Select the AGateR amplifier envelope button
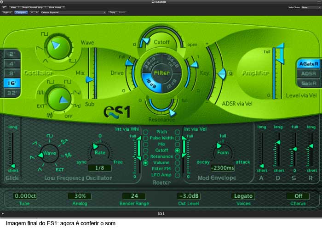The height and width of the screenshot is (228, 322). (308, 64)
